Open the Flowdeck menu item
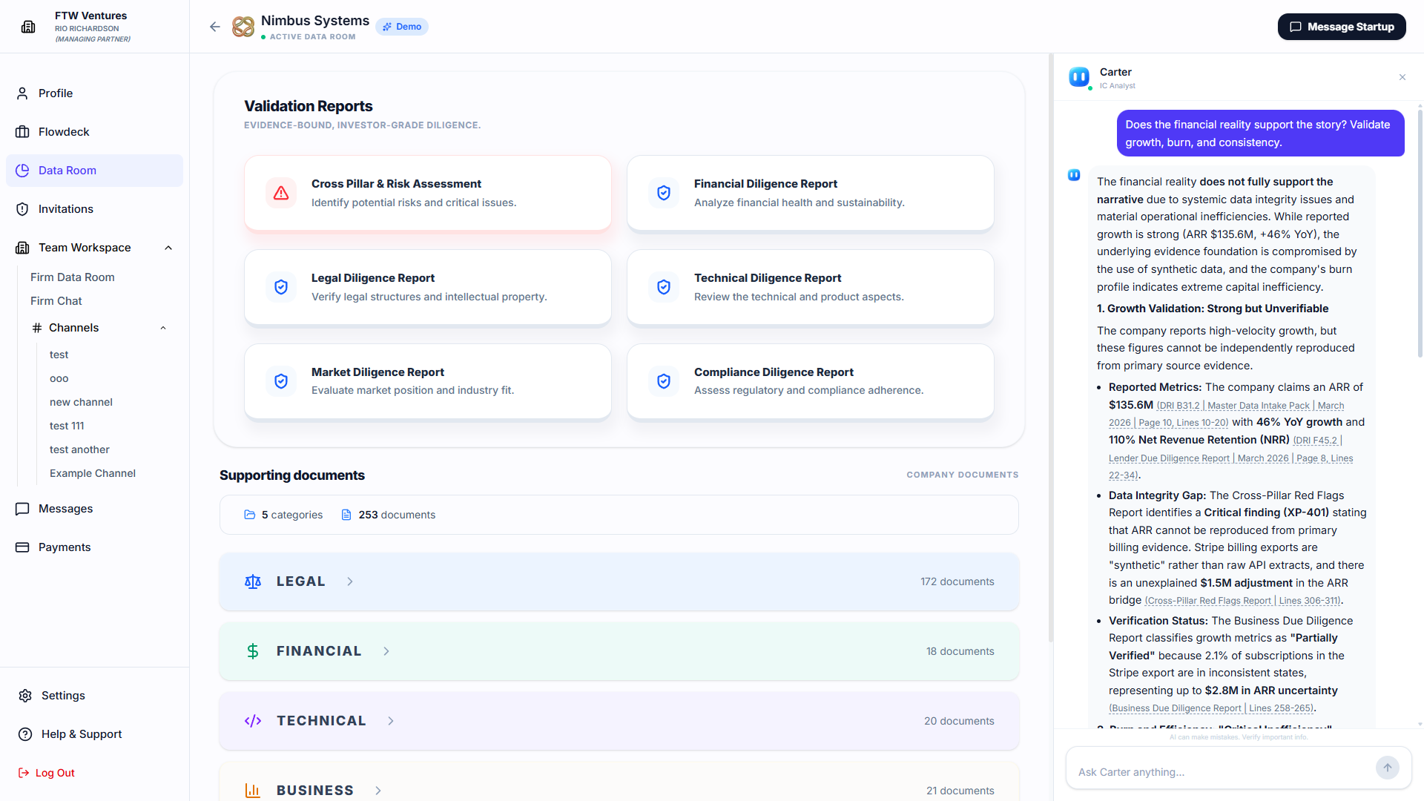Screen dimensions: 1424x801 click(x=64, y=132)
